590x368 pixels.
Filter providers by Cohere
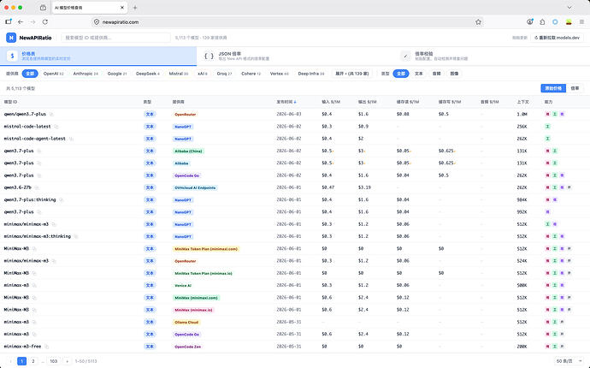[251, 74]
